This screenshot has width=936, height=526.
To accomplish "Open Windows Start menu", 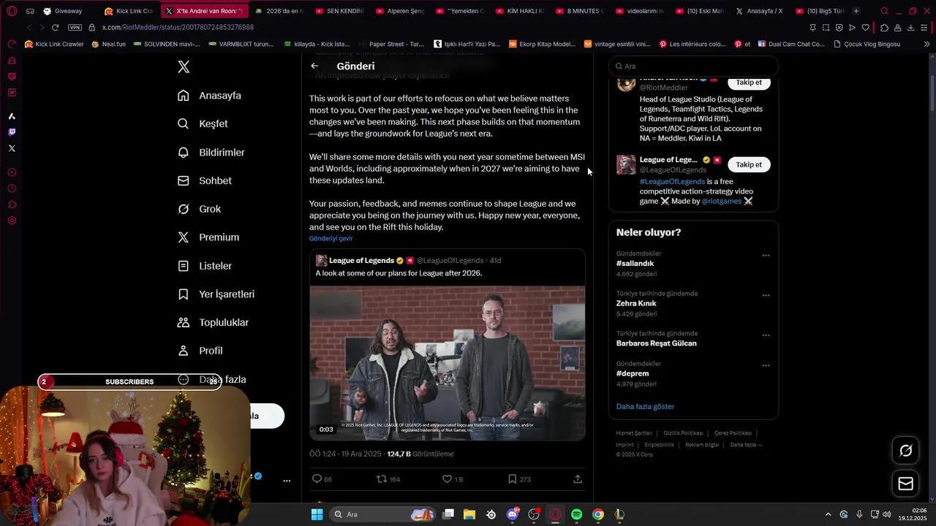I will [317, 514].
